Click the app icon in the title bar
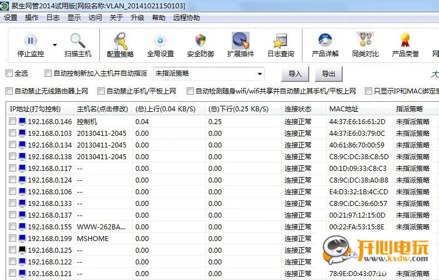The height and width of the screenshot is (280, 439). 4,6
